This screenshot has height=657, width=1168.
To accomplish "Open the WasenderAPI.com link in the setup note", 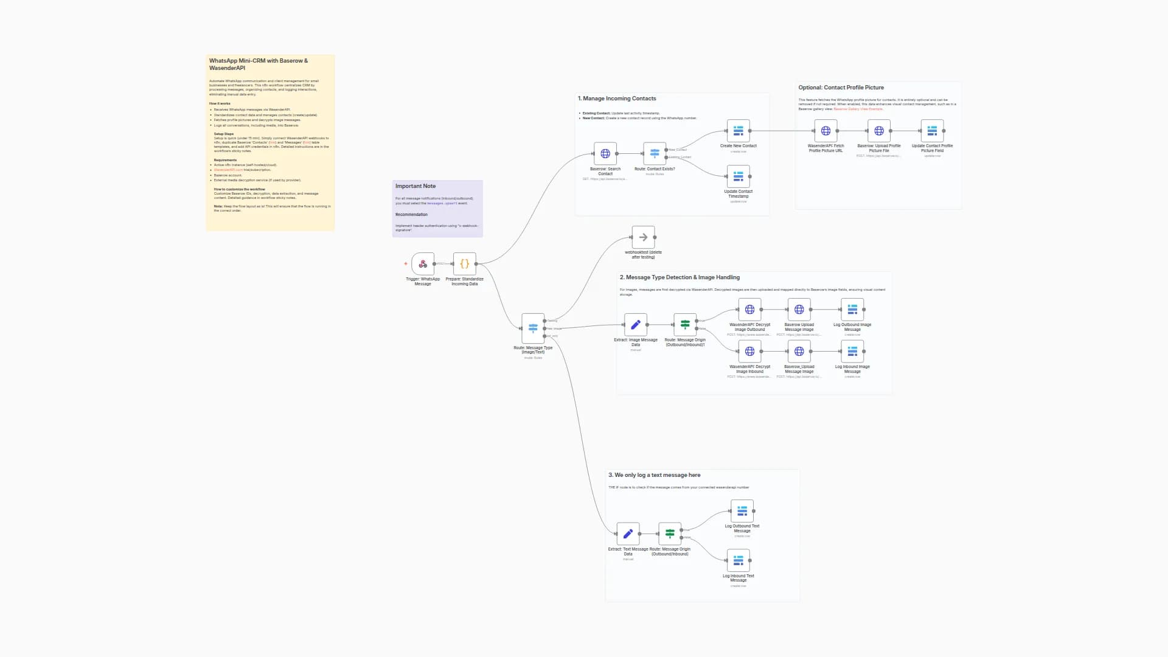I will click(230, 169).
